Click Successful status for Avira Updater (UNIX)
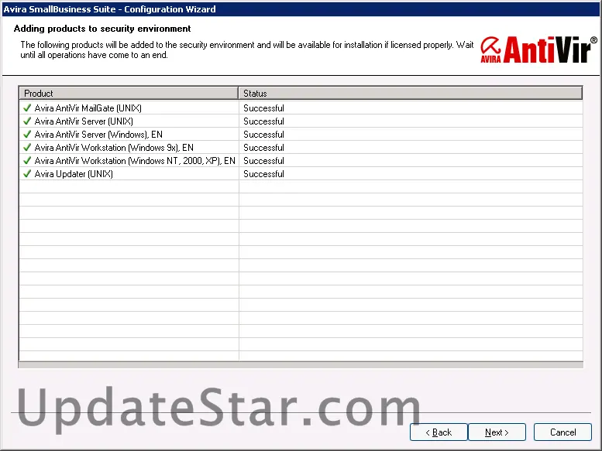The image size is (602, 451). pyautogui.click(x=263, y=174)
